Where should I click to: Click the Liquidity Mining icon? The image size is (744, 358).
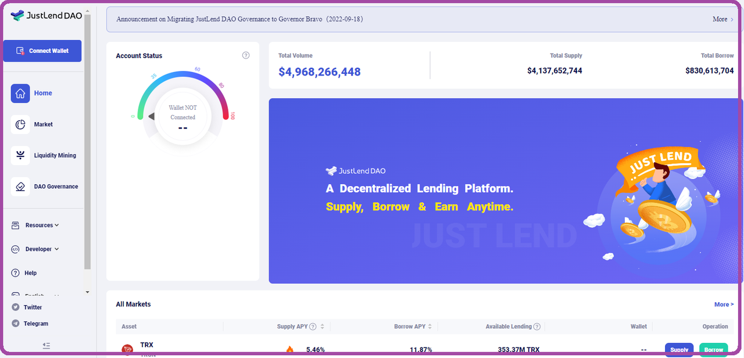(x=19, y=155)
